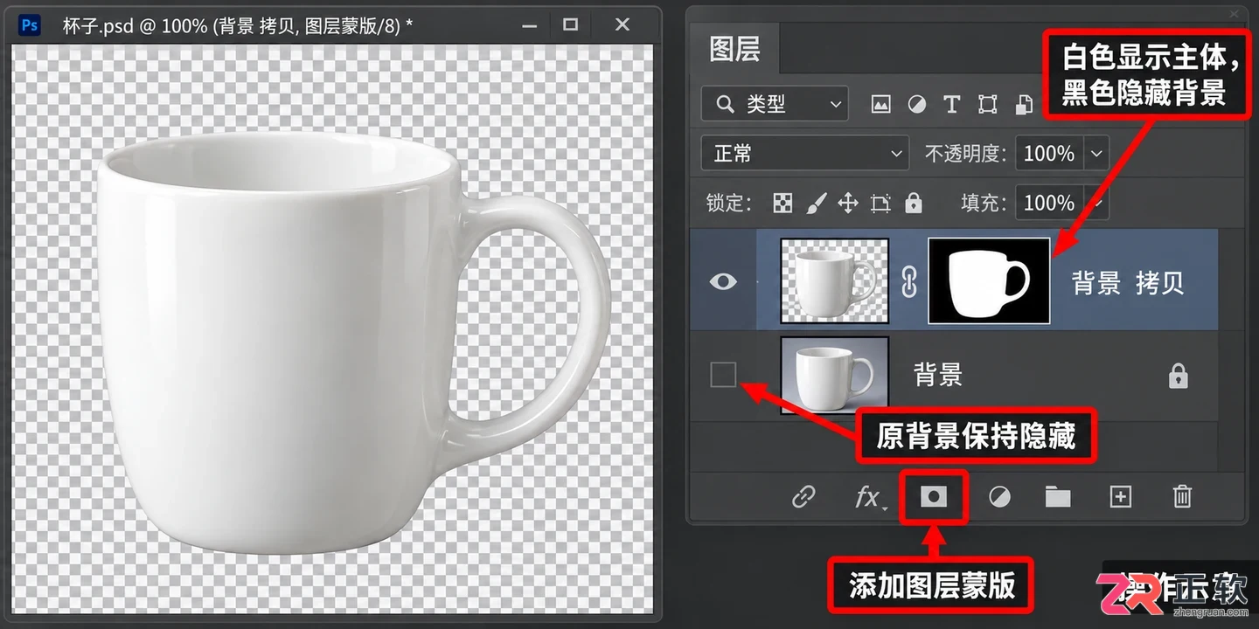Switch to the 图层 panel tab

click(x=734, y=49)
